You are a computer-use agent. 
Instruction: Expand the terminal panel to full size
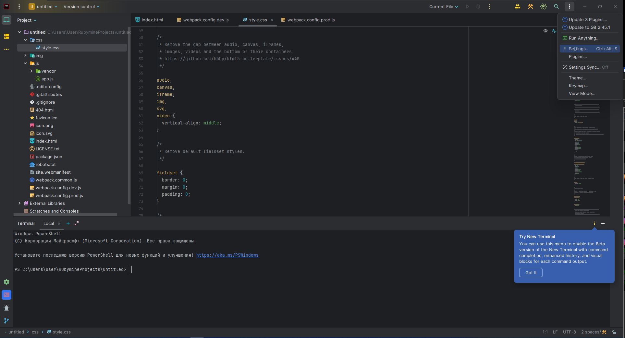[77, 223]
